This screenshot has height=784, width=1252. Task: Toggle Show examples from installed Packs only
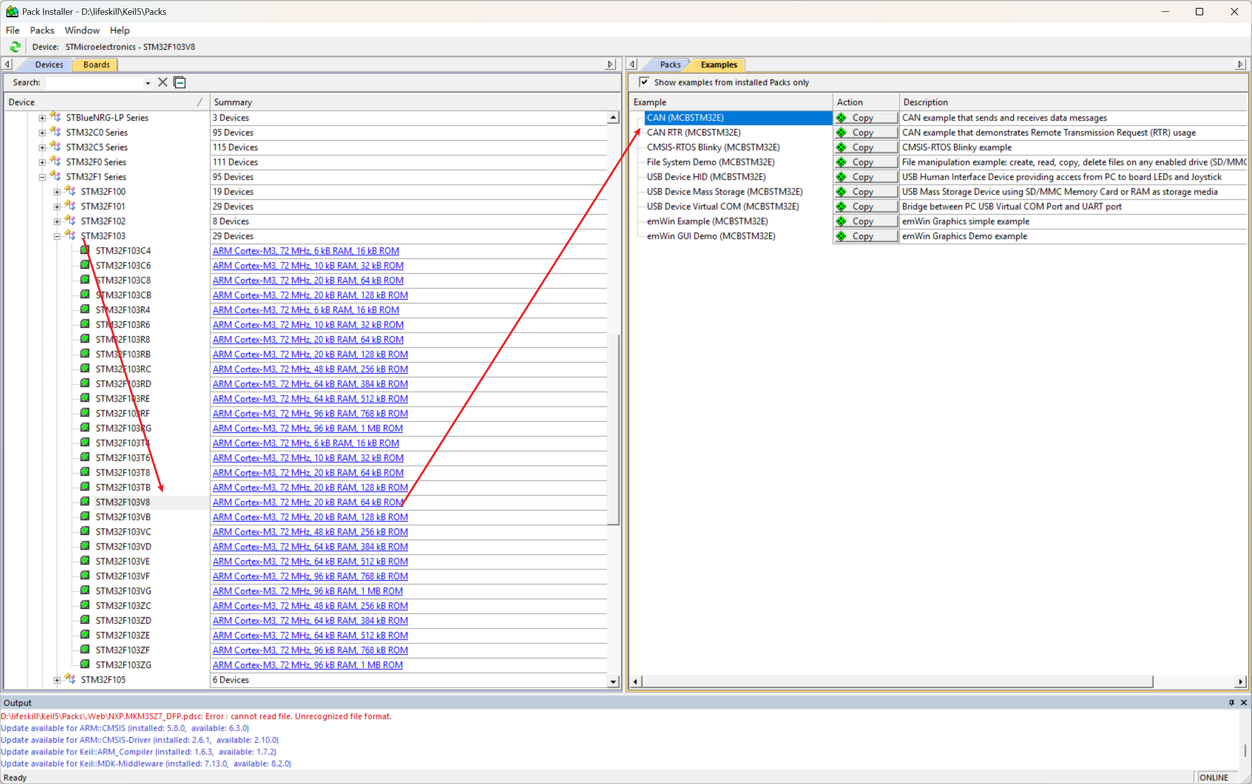point(644,82)
